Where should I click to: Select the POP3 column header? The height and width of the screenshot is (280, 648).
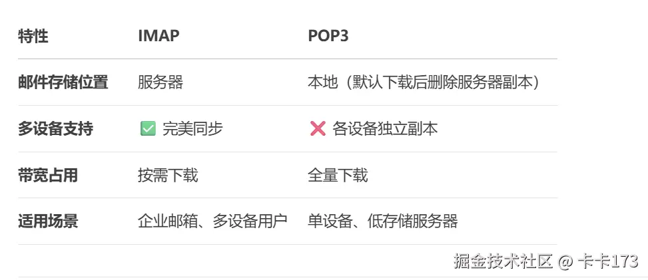[328, 36]
